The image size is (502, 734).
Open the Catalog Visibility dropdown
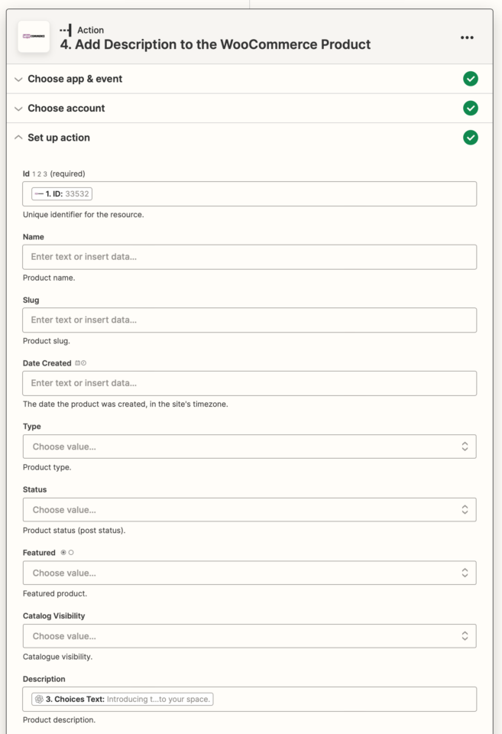251,635
